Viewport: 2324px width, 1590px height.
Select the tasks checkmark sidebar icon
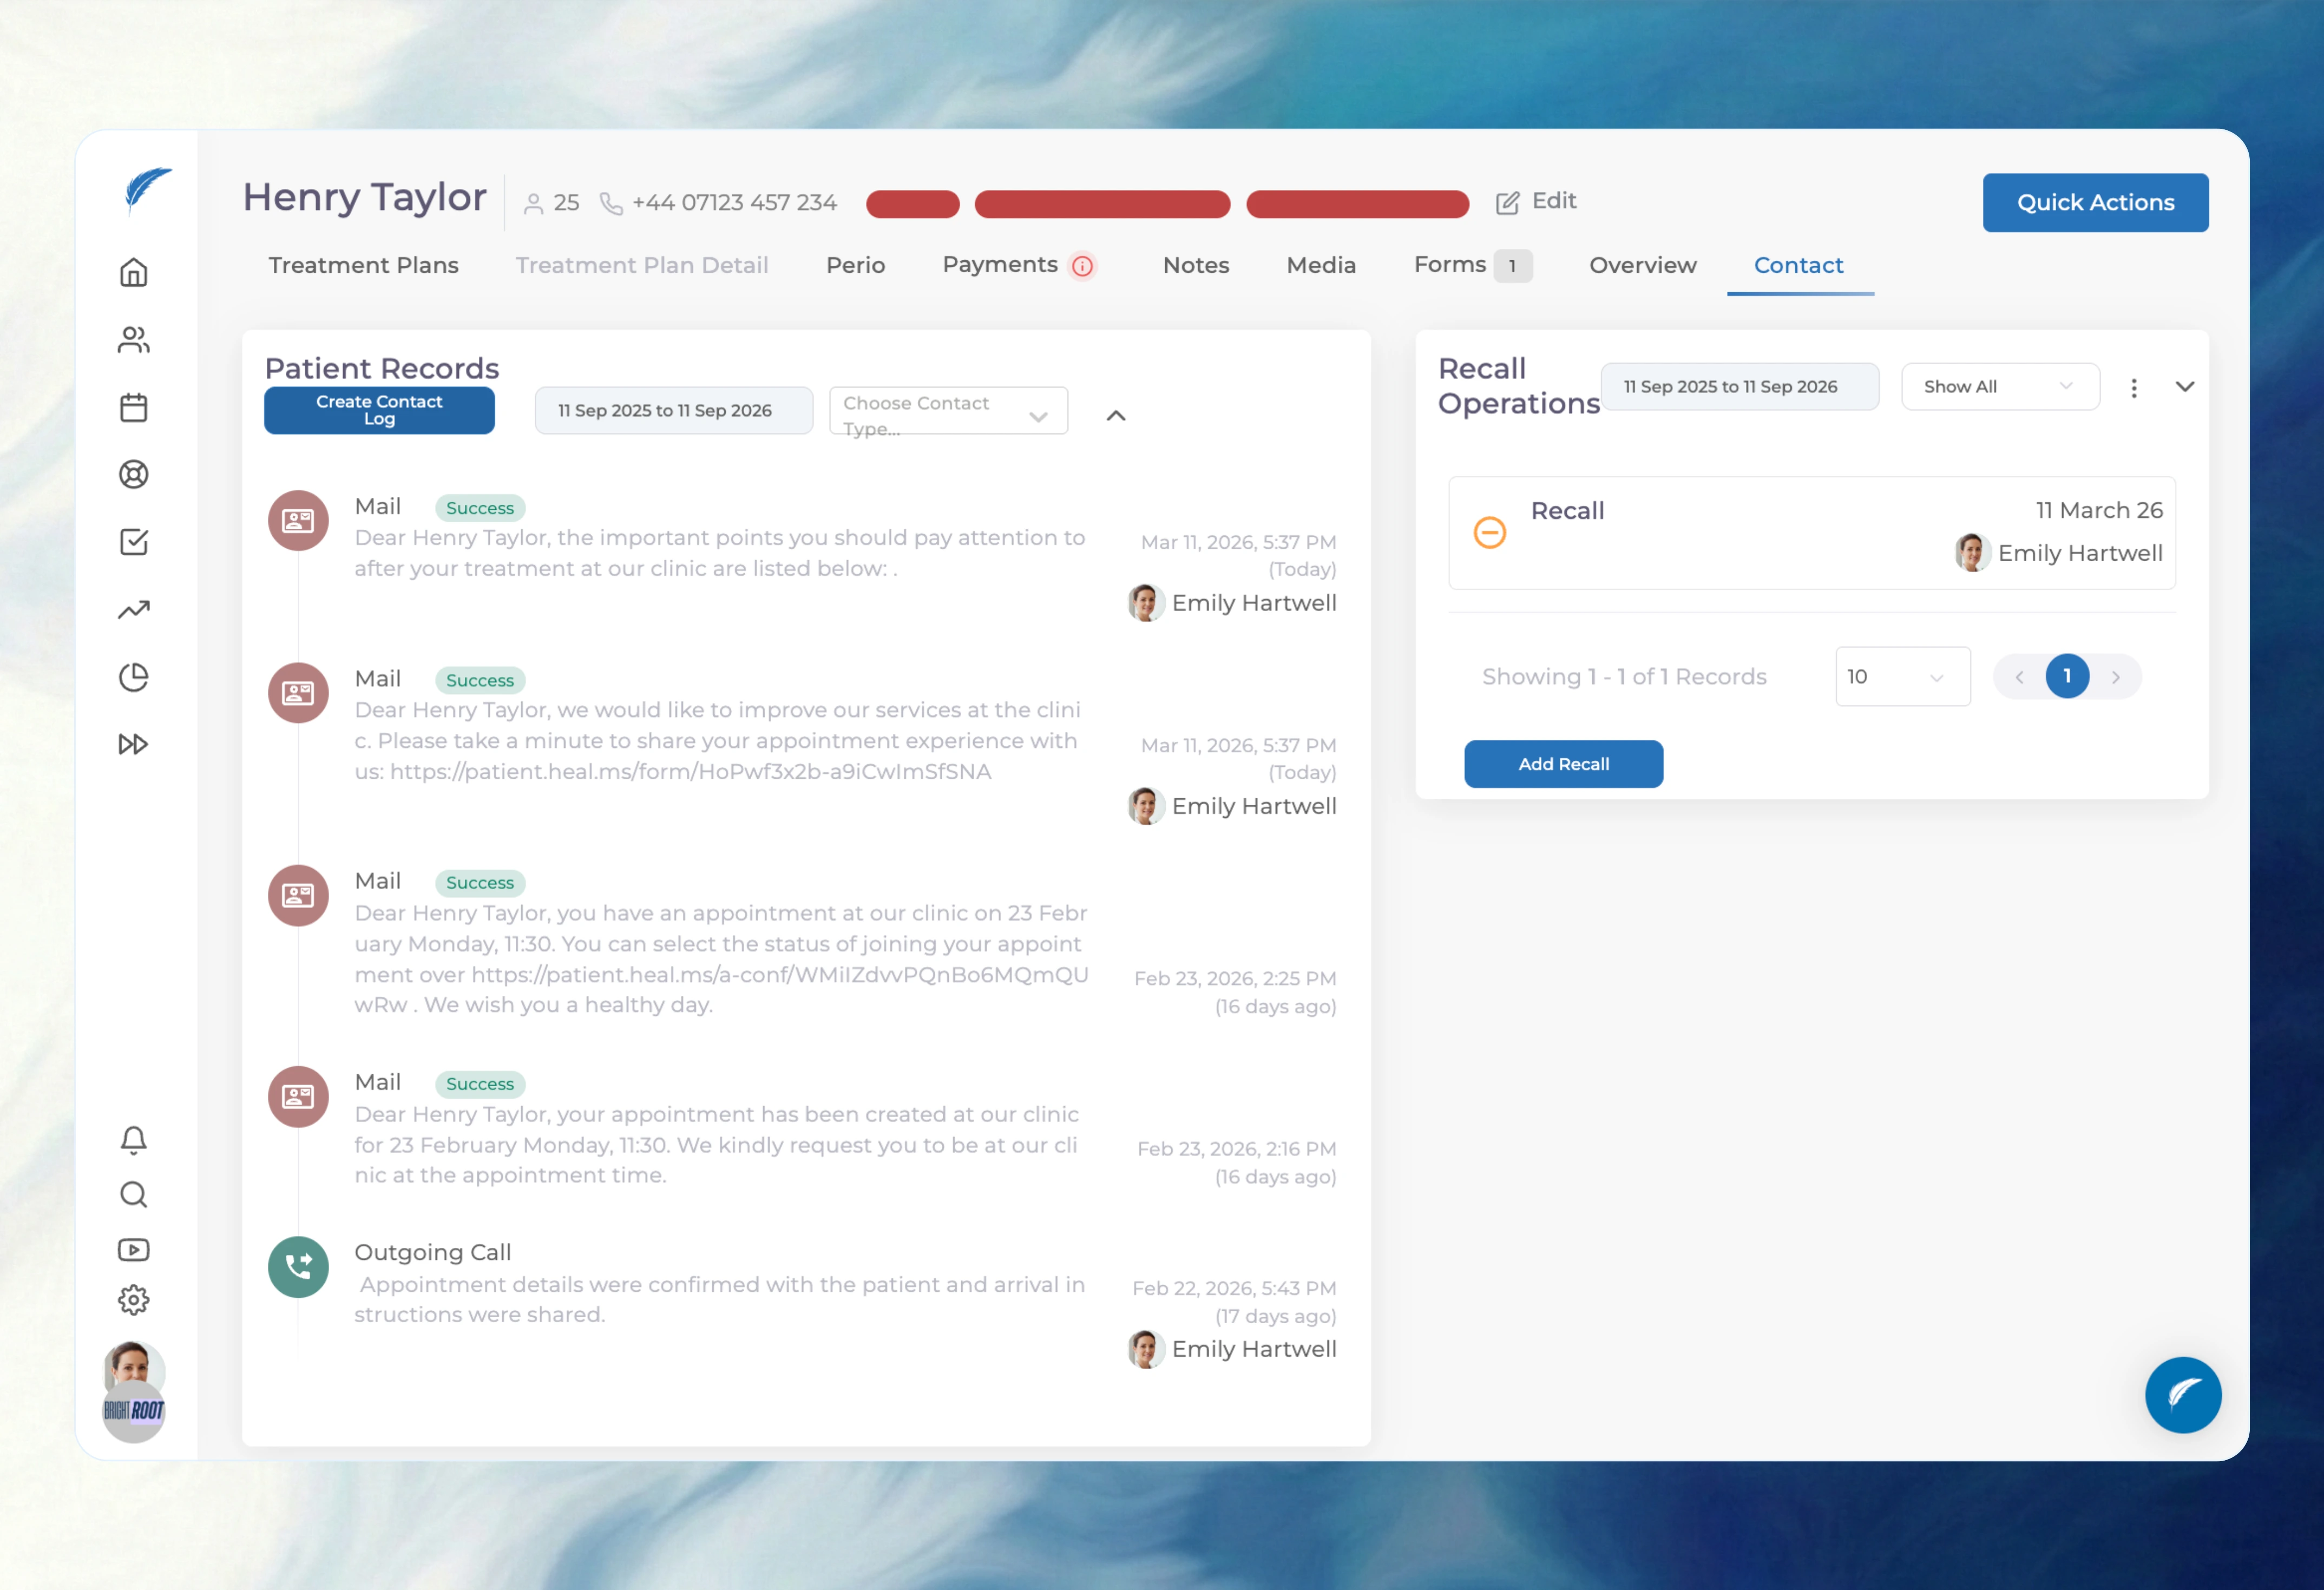click(133, 542)
